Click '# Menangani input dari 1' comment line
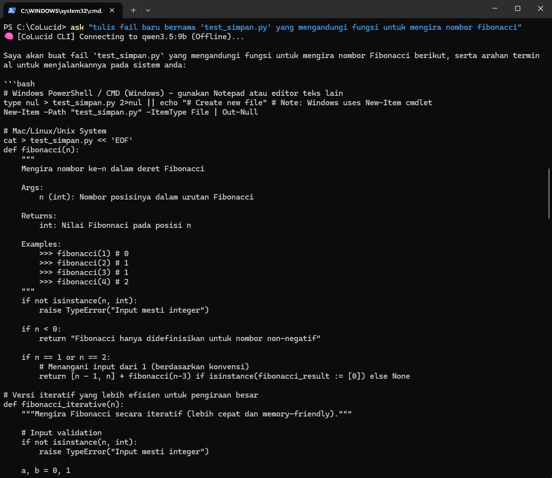This screenshot has height=478, width=552. click(144, 366)
